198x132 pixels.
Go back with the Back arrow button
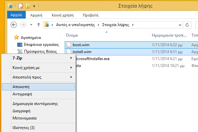pyautogui.click(x=14, y=25)
